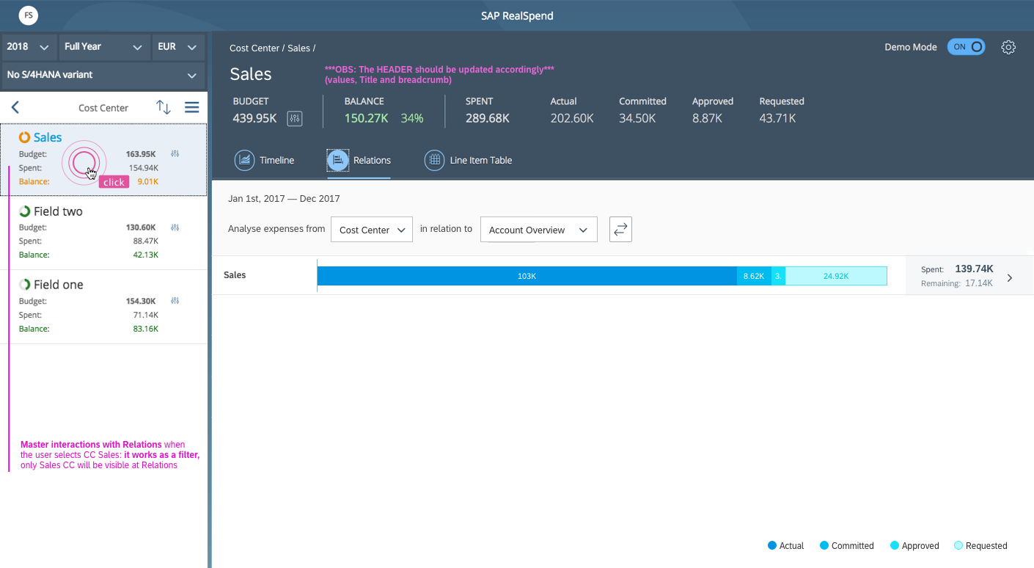Click the 71.14K spent on Field one
The height and width of the screenshot is (568, 1034).
tap(146, 315)
